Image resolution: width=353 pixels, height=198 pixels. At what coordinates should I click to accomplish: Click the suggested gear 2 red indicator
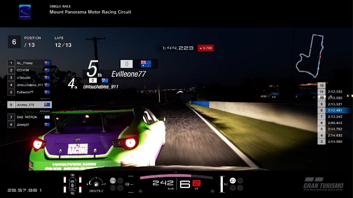197,183
